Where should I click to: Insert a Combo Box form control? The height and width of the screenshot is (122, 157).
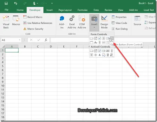(96, 38)
